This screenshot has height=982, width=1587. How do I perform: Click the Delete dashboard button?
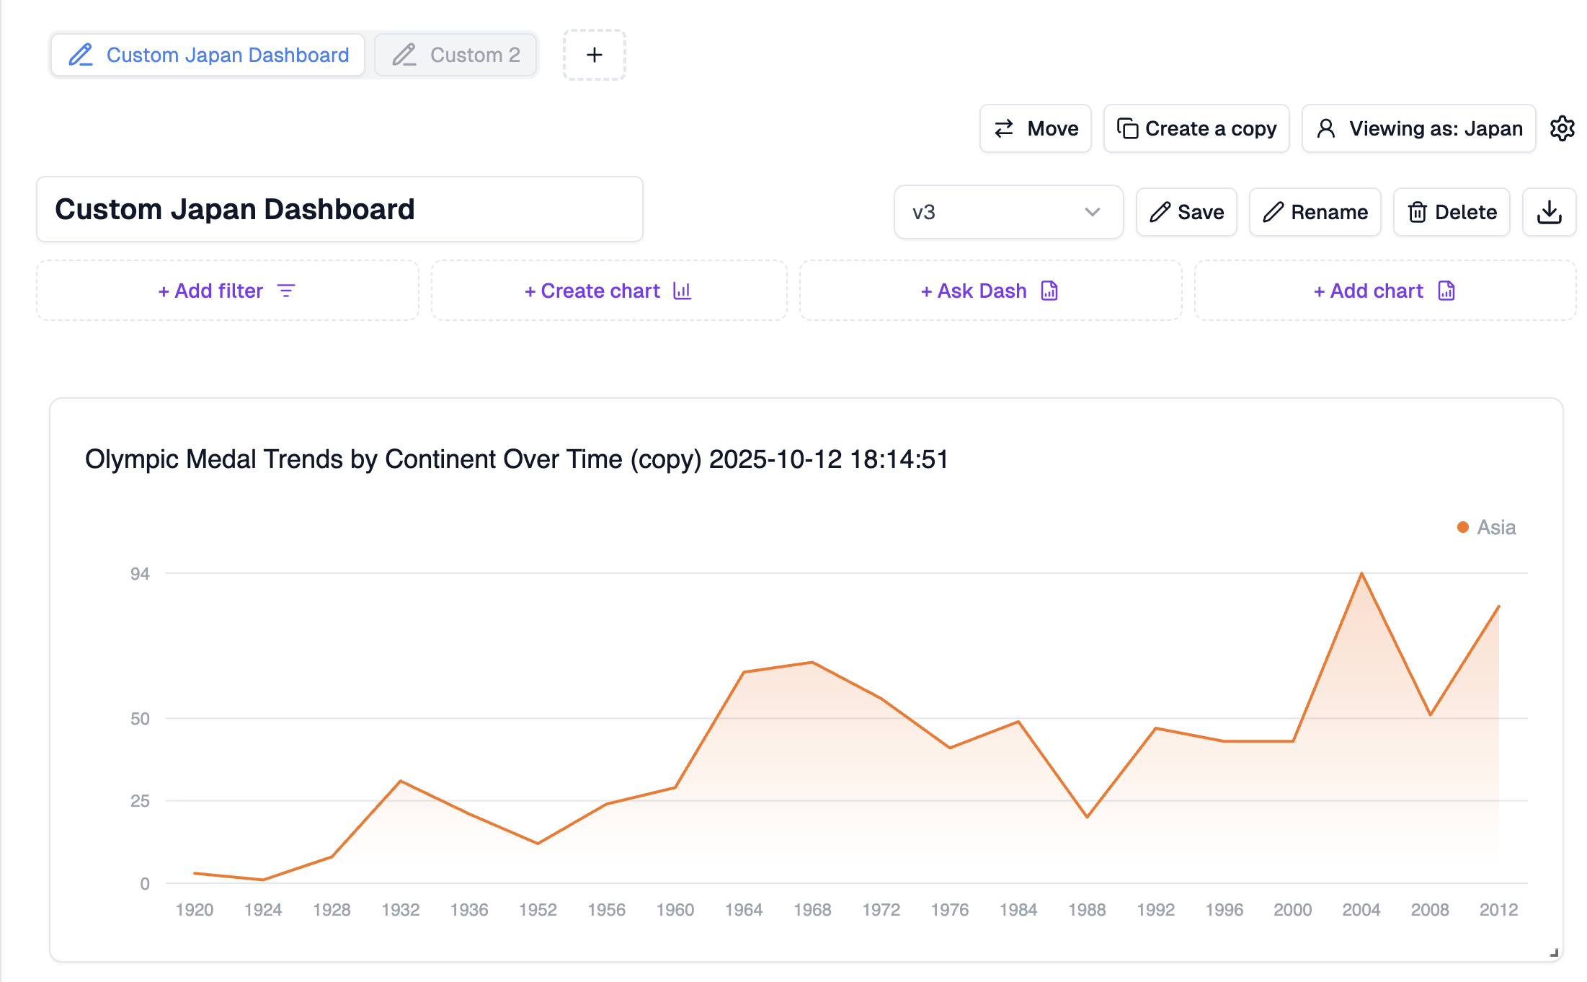point(1452,212)
